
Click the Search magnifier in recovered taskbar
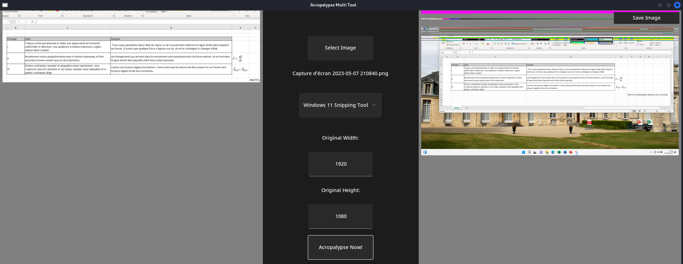[x=529, y=152]
